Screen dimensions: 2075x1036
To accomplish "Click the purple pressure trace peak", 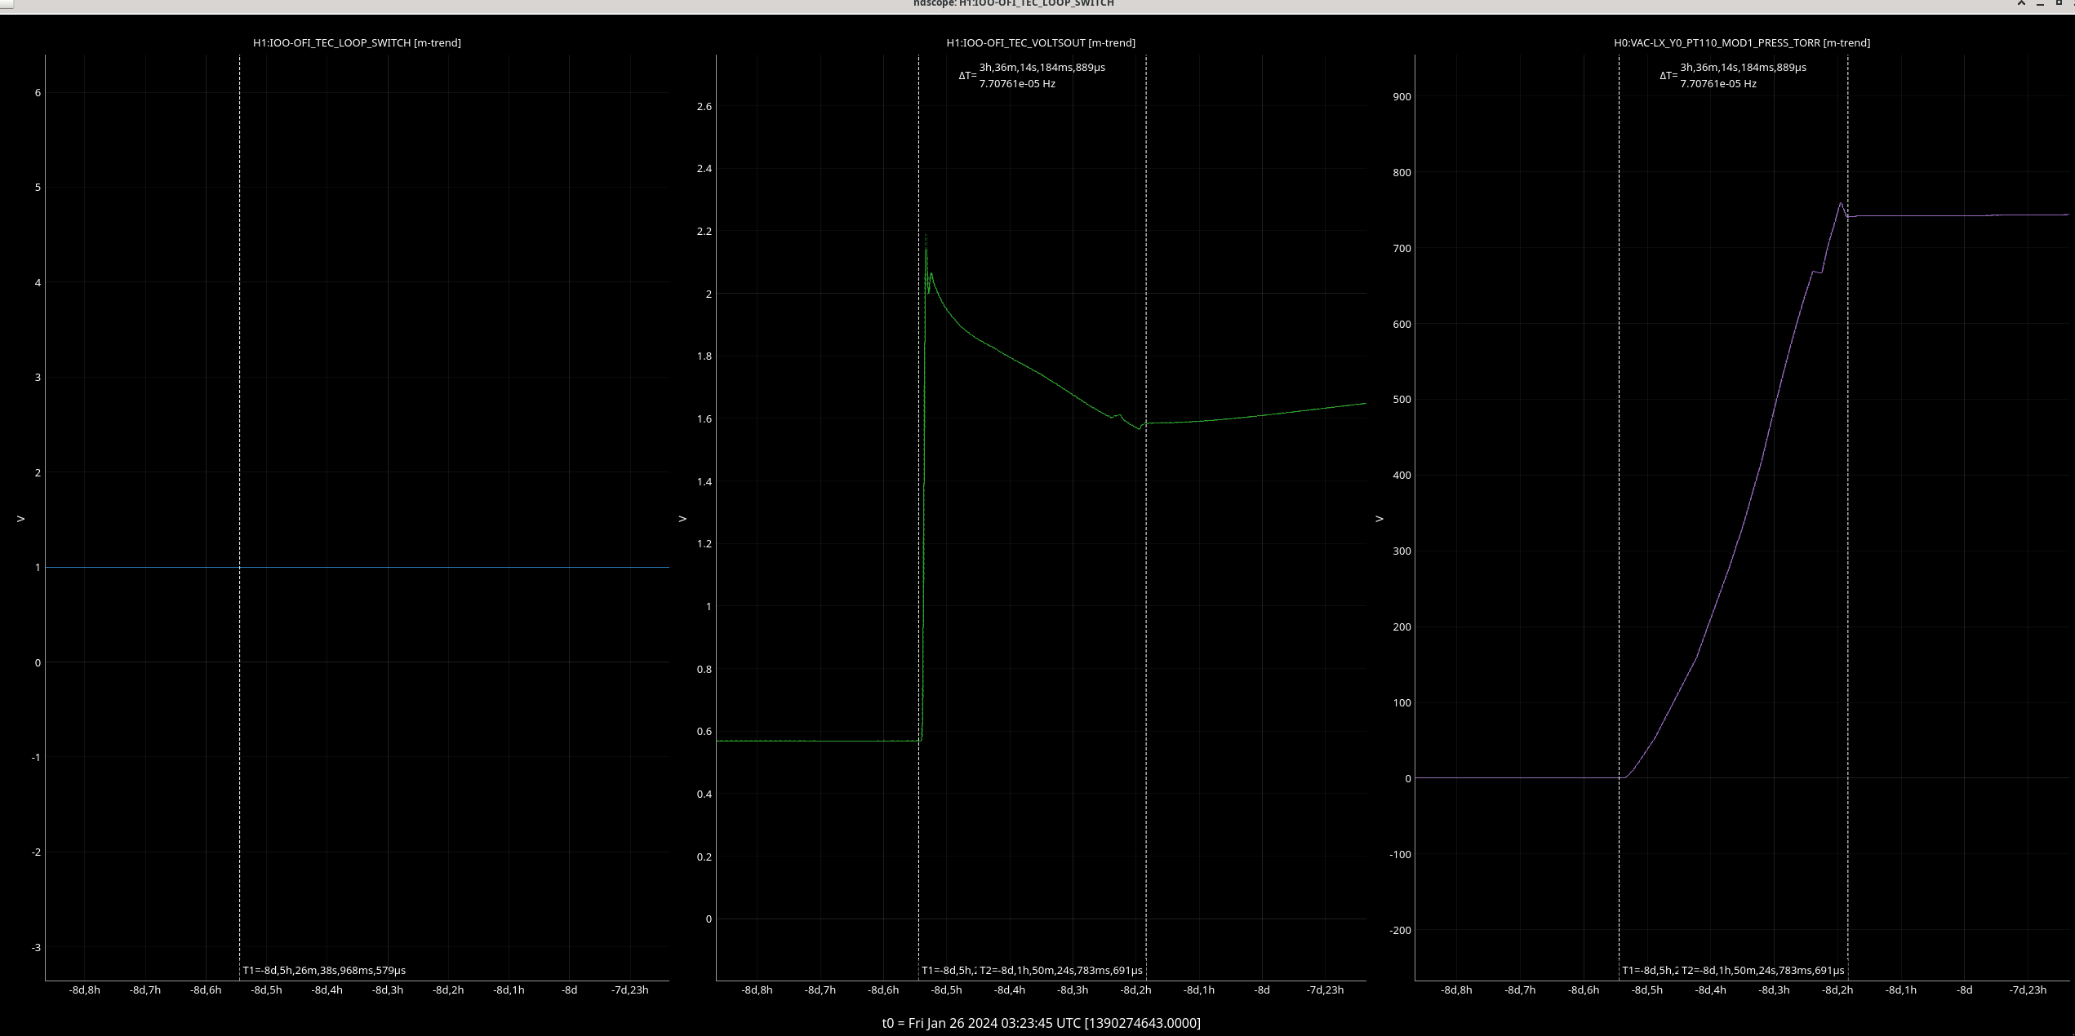I will [x=1841, y=204].
